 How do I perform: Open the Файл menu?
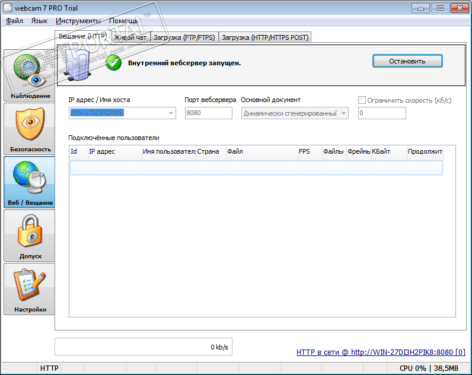click(x=14, y=21)
